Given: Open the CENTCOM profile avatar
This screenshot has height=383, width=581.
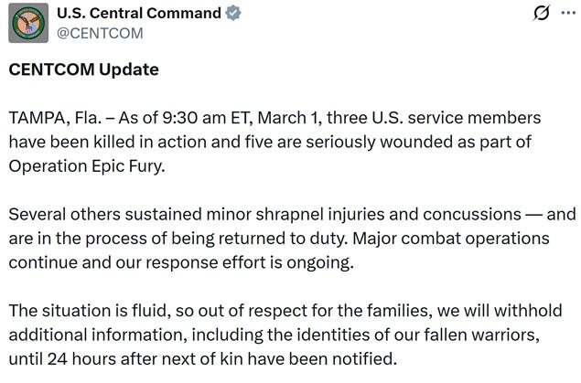Looking at the screenshot, I should pyautogui.click(x=28, y=23).
